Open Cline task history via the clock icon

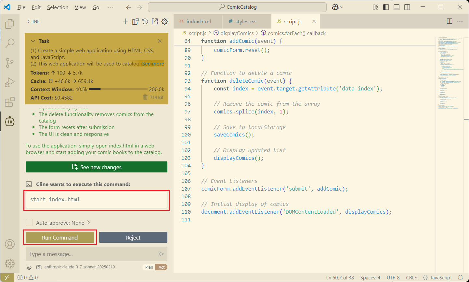(145, 21)
